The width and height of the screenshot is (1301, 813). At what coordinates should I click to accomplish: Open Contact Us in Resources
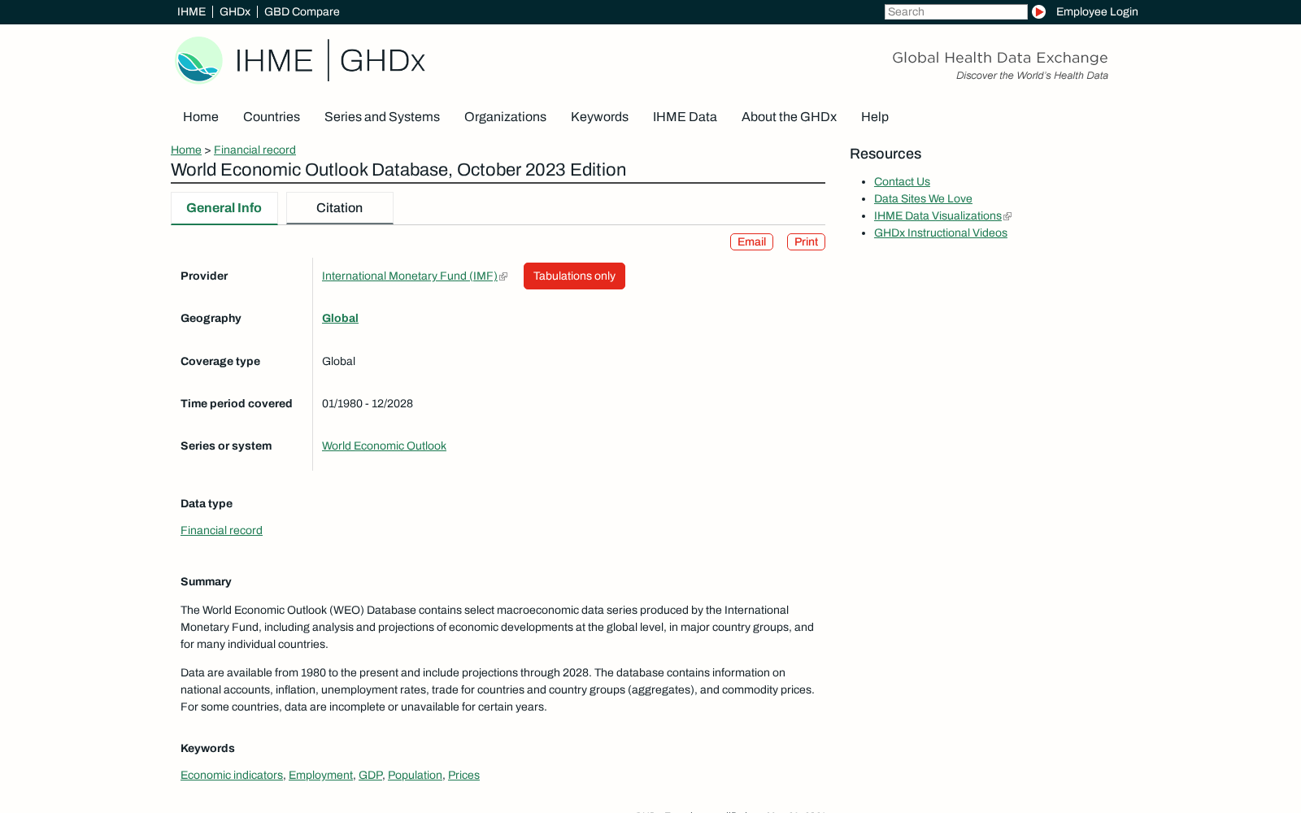(x=902, y=181)
